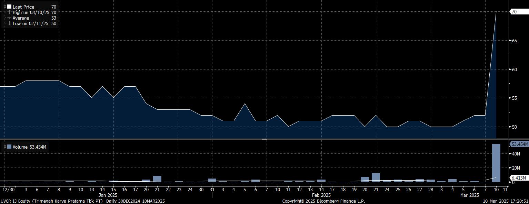Click the Feb 21 volume bar
The image size is (529, 204).
coord(376,178)
